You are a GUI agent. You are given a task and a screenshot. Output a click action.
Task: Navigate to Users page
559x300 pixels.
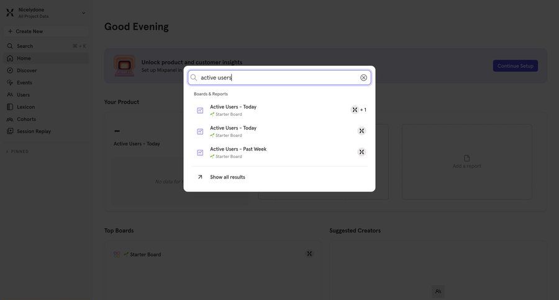pyautogui.click(x=23, y=95)
